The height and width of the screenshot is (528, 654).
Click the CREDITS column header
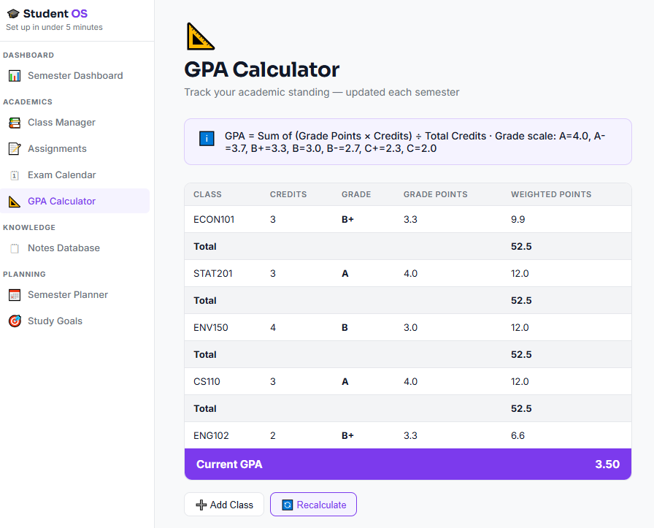coord(288,194)
